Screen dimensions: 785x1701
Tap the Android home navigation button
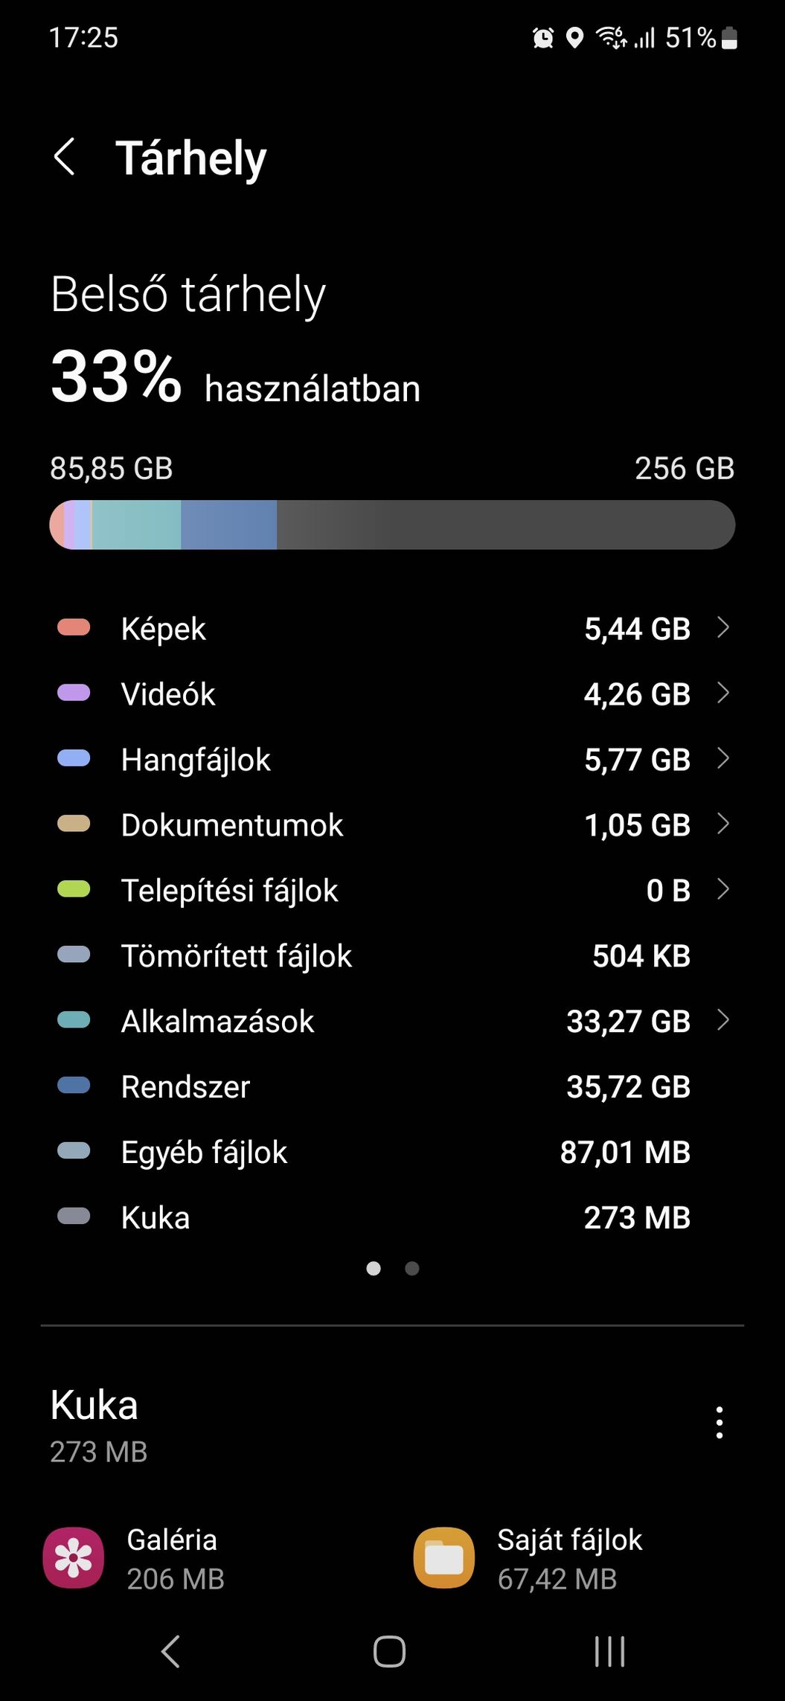[x=389, y=1652]
